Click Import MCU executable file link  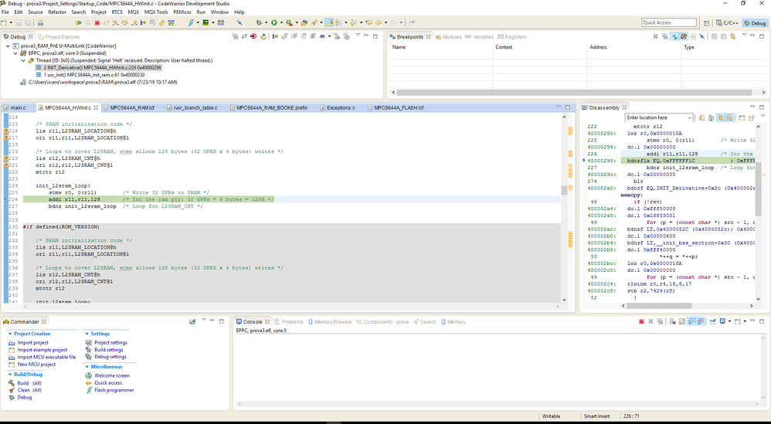click(x=46, y=357)
